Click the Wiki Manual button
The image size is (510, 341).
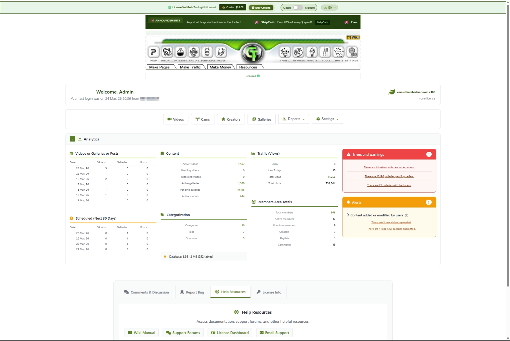point(141,333)
